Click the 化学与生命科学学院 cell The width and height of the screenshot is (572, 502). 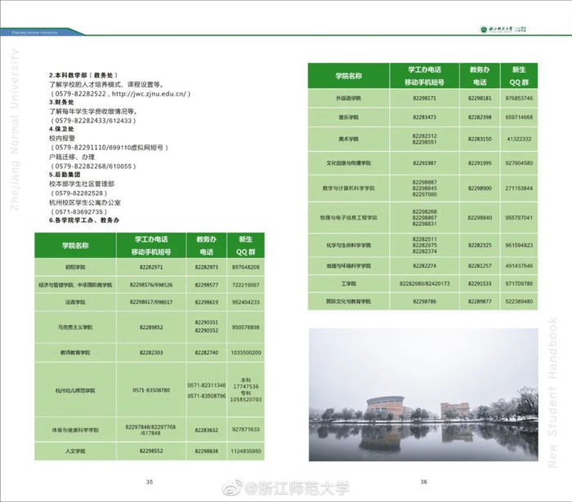click(x=348, y=245)
